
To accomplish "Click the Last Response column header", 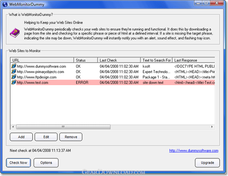I will click(194, 60).
